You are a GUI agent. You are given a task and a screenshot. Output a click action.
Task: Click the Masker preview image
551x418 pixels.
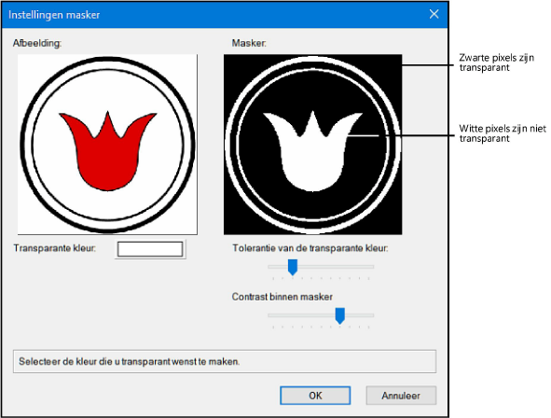coord(312,145)
